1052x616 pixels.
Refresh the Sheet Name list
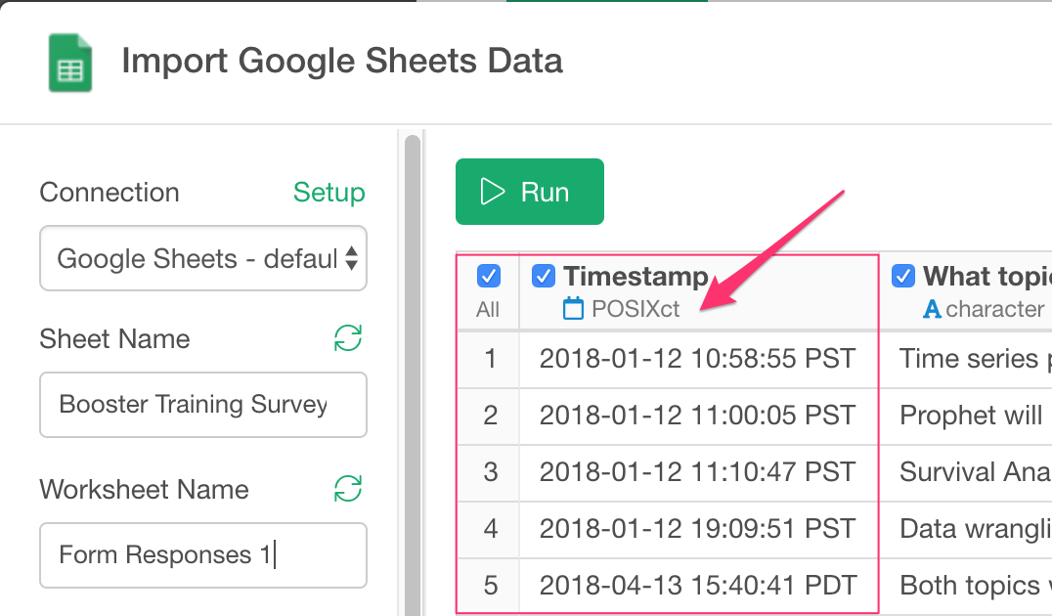[347, 338]
